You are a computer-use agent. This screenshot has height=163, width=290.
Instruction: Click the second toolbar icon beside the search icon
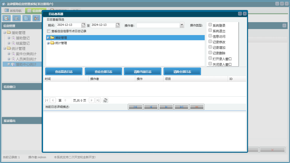pyautogui.click(x=16, y=18)
